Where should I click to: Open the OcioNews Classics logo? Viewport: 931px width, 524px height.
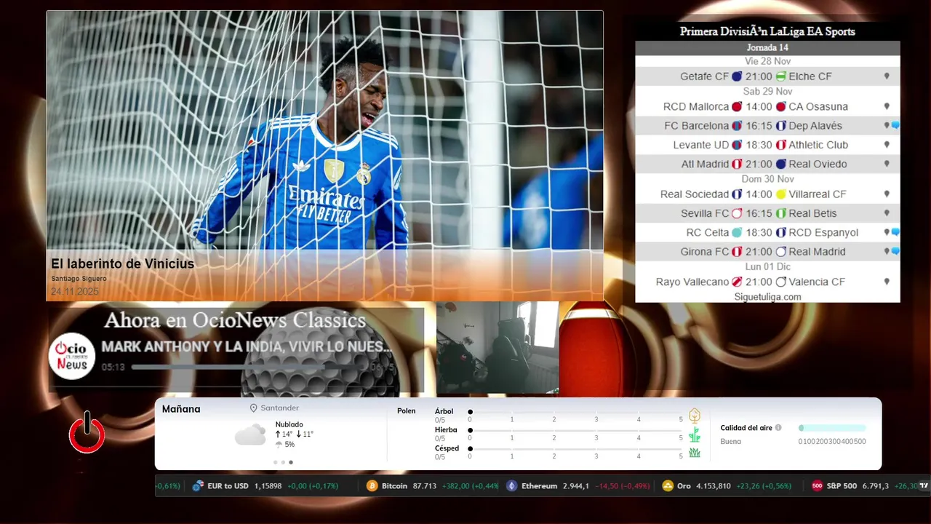click(x=72, y=356)
